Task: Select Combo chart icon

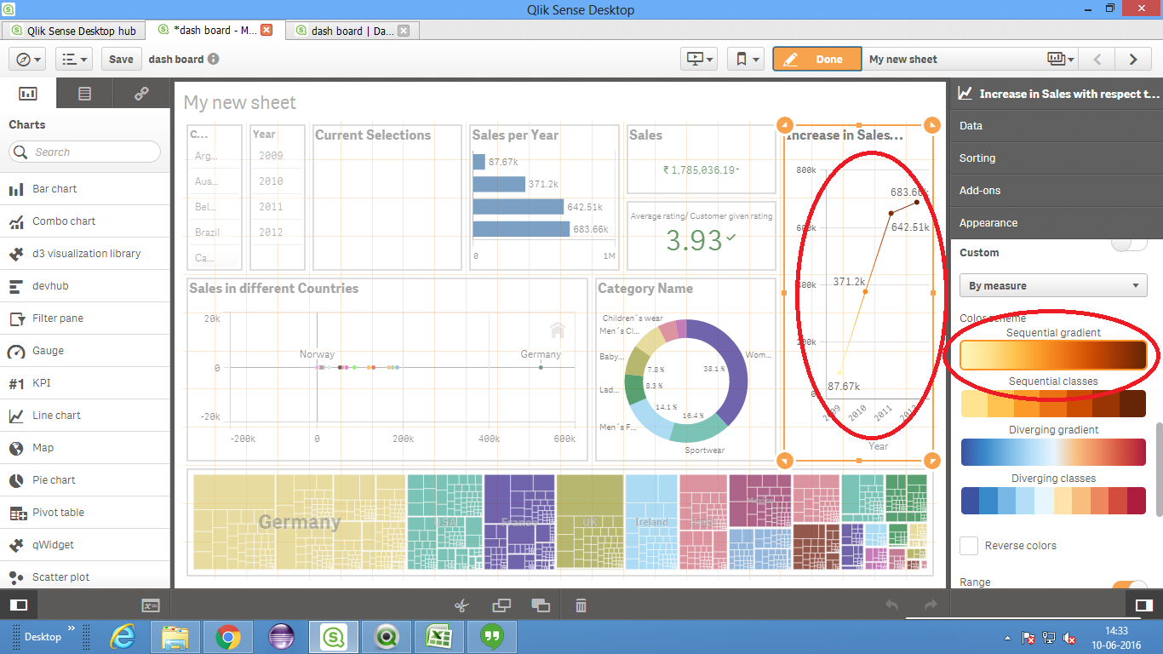Action: click(x=16, y=221)
